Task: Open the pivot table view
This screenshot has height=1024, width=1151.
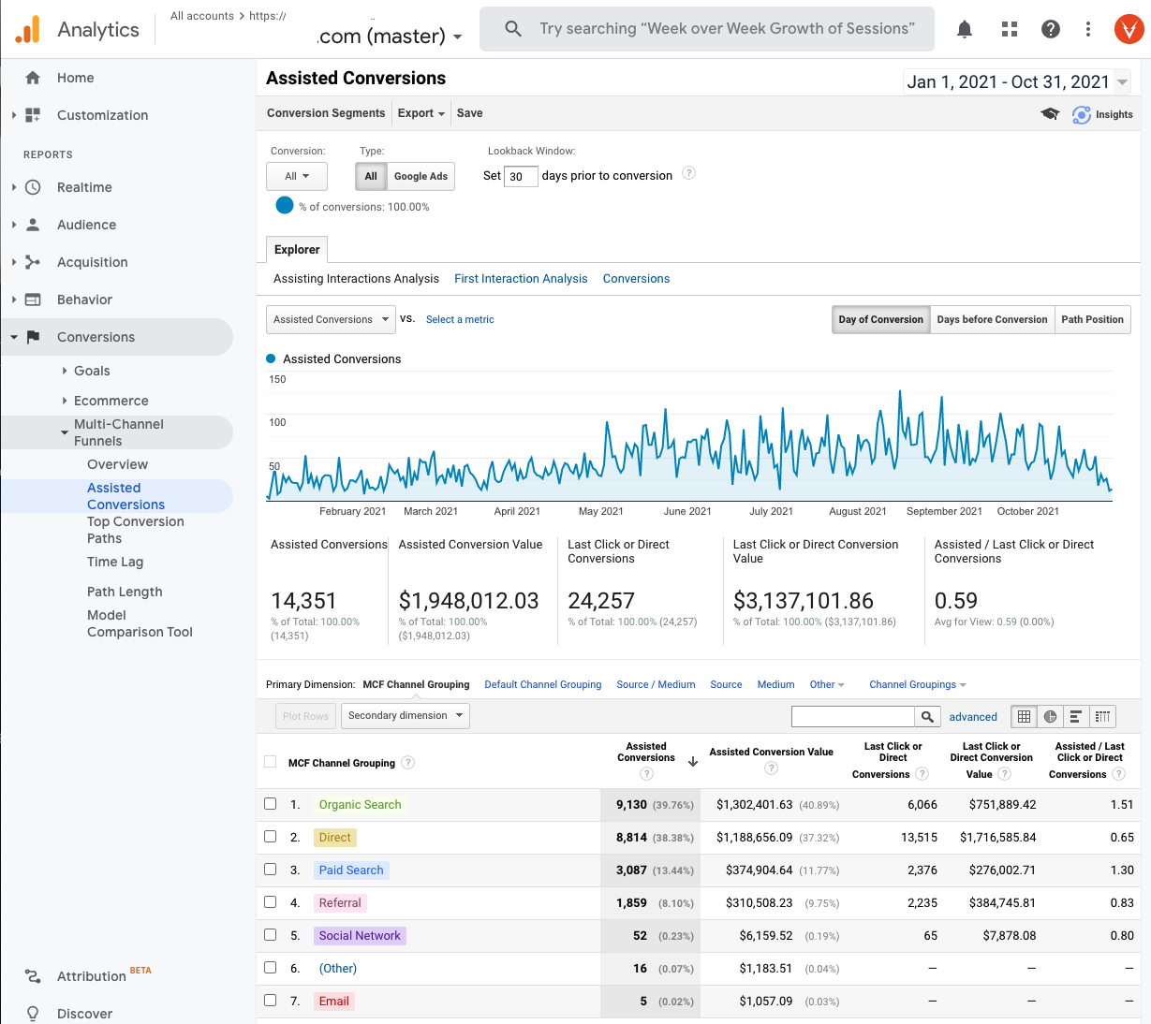Action: point(1102,716)
